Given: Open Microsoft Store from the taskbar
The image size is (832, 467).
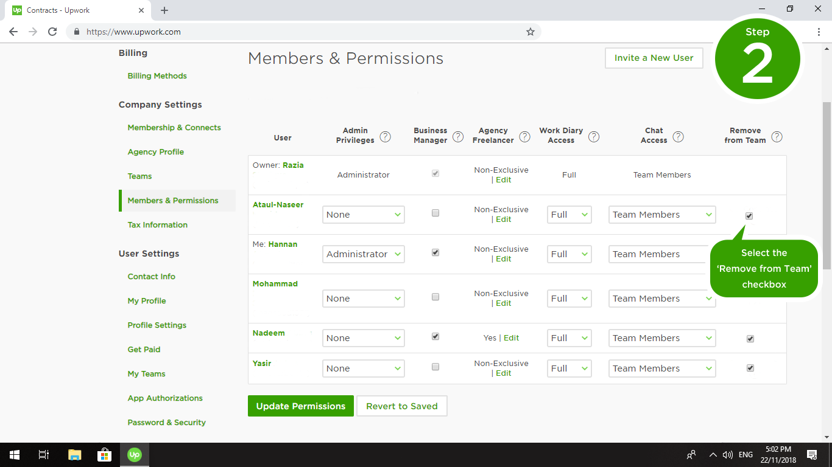Looking at the screenshot, I should pos(104,455).
